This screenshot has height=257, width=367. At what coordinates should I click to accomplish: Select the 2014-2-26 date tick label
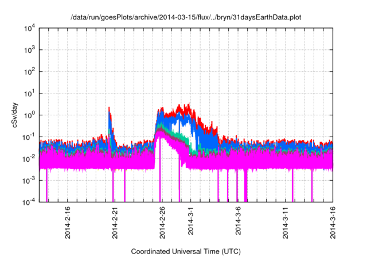click(x=161, y=220)
